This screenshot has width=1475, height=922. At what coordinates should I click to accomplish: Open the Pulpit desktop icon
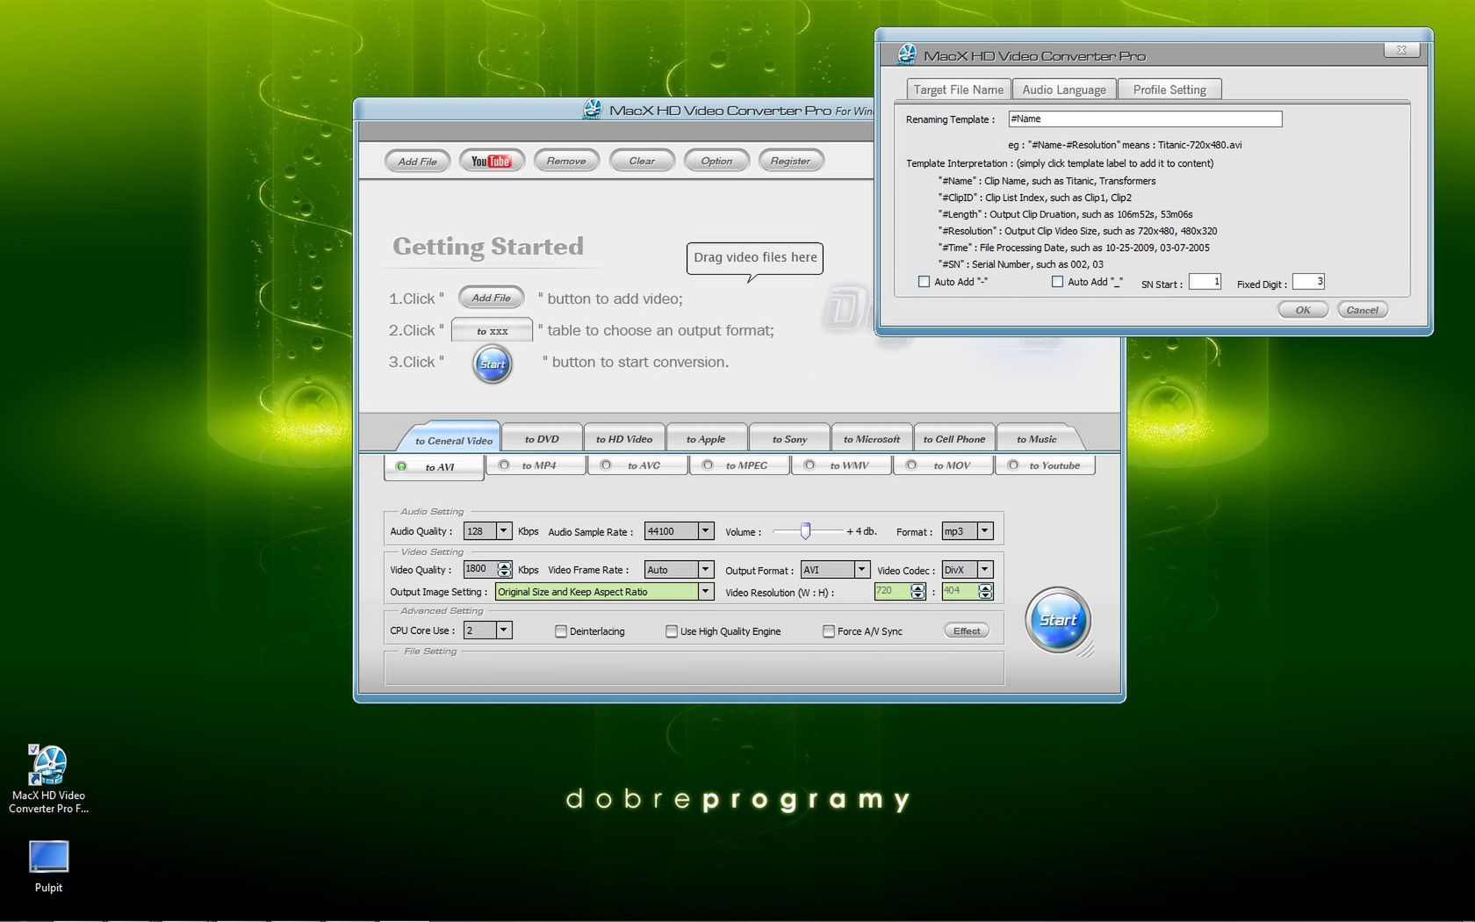(48, 867)
